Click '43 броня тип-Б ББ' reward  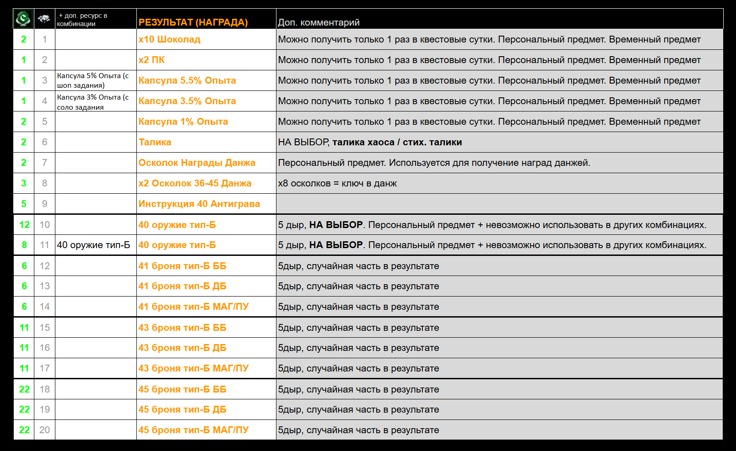coord(182,328)
